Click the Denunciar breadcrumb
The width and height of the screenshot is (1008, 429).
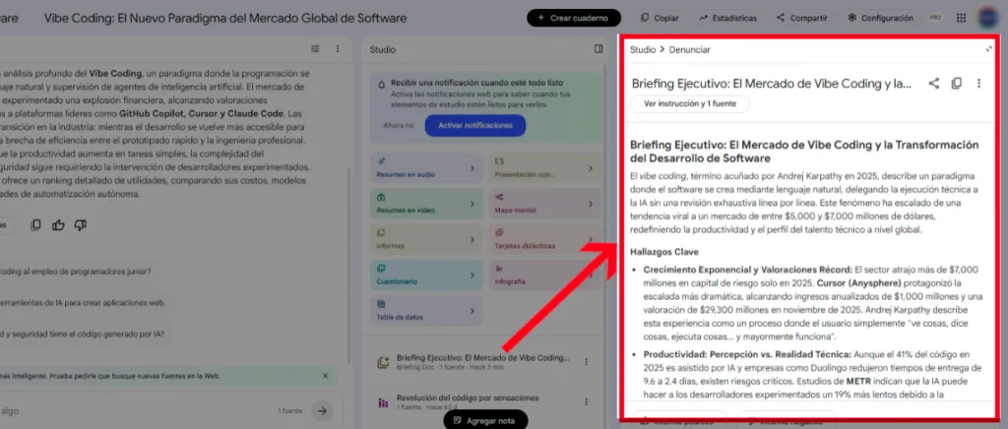pos(689,49)
